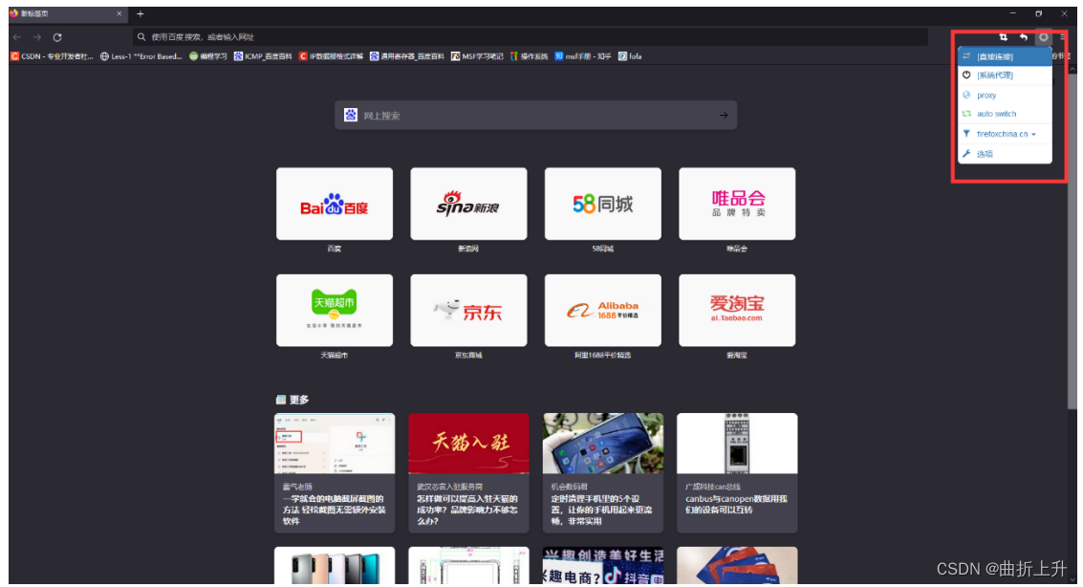1083x587 pixels.
Task: Close the 新标签页 tab
Action: point(119,13)
